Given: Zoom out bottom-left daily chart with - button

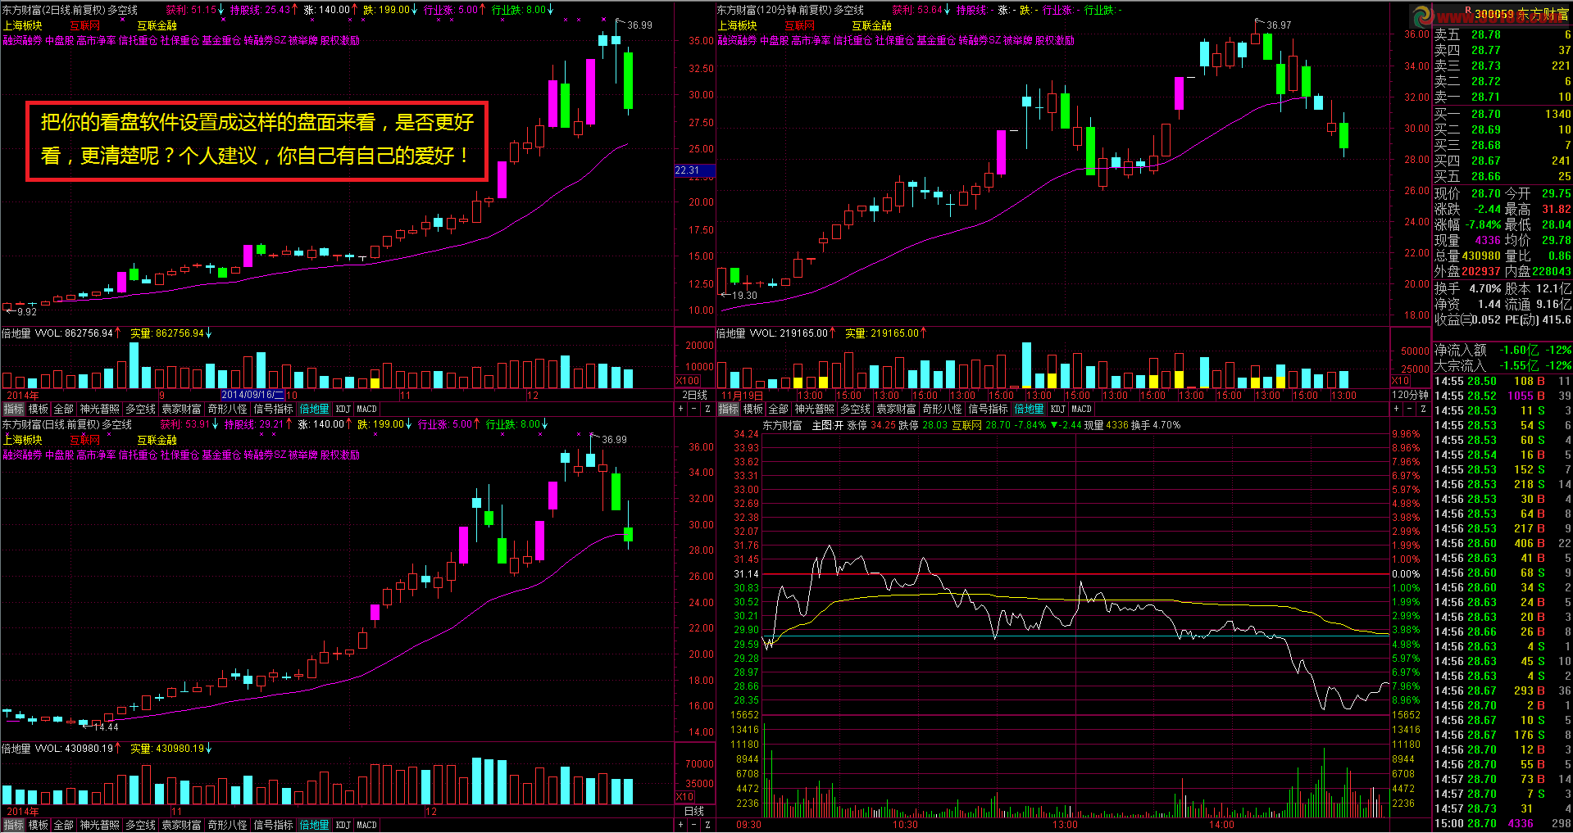Looking at the screenshot, I should pyautogui.click(x=693, y=825).
